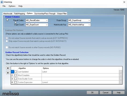This screenshot has height=96, width=127.
Task: Click the Help button at bottom
Action: 119,93
